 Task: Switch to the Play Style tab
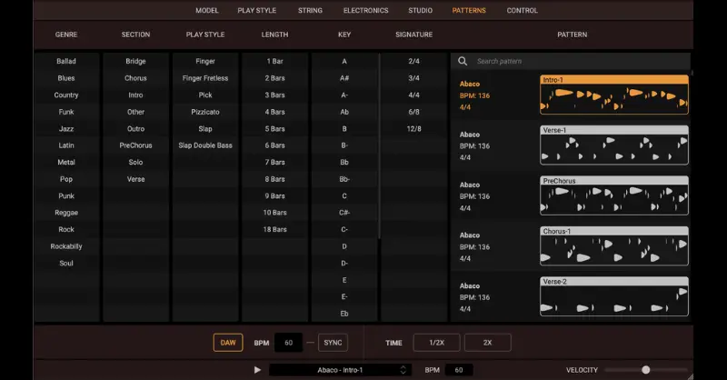tap(257, 10)
